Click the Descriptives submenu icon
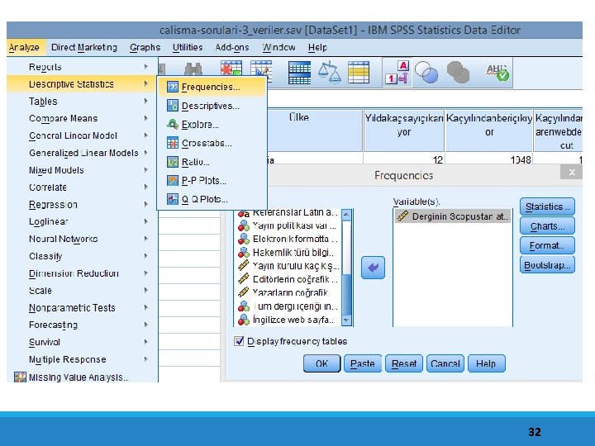This screenshot has height=446, width=595. click(172, 106)
